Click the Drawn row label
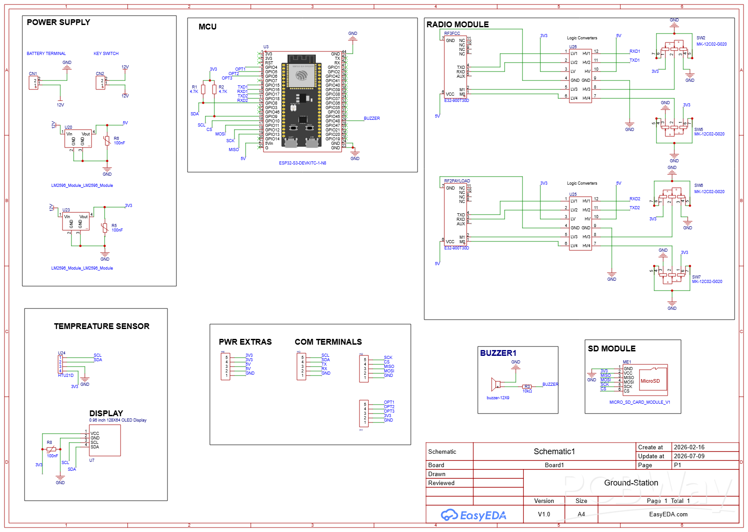748x532 pixels. click(437, 474)
